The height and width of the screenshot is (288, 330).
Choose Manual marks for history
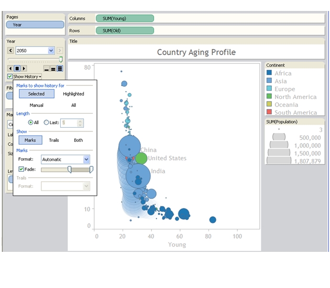click(x=37, y=105)
